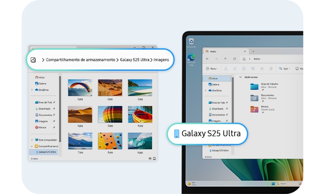Open the Sort dropdown in the laptop Explorer

pyautogui.click(x=284, y=69)
